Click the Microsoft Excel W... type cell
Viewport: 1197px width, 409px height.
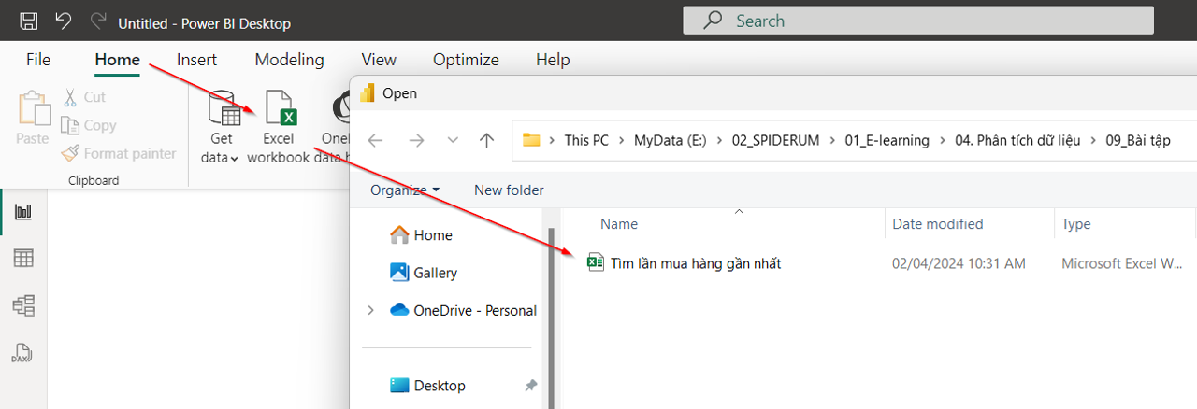1122,264
